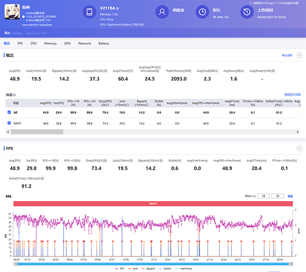Open the Battery tab
This screenshot has width=306, height=272.
pos(104,43)
